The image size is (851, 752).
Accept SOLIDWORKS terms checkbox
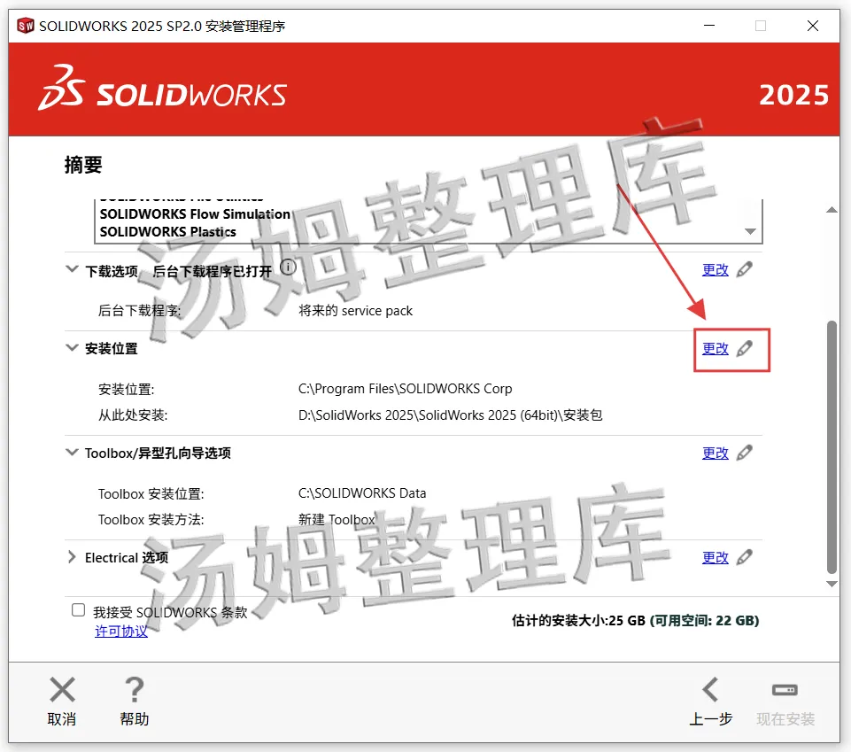tap(78, 609)
